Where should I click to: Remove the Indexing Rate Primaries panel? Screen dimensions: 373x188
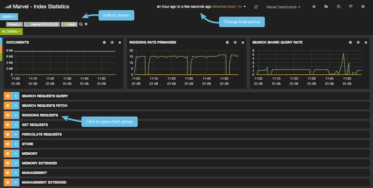click(243, 43)
